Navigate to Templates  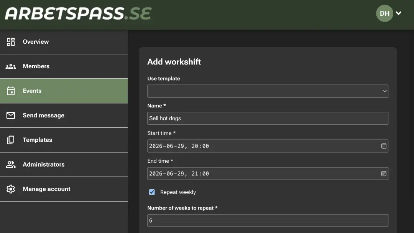(64, 140)
